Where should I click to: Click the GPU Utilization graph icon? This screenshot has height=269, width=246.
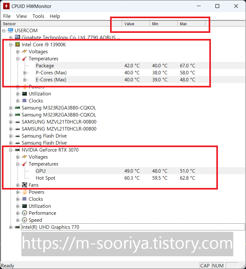(x=25, y=206)
